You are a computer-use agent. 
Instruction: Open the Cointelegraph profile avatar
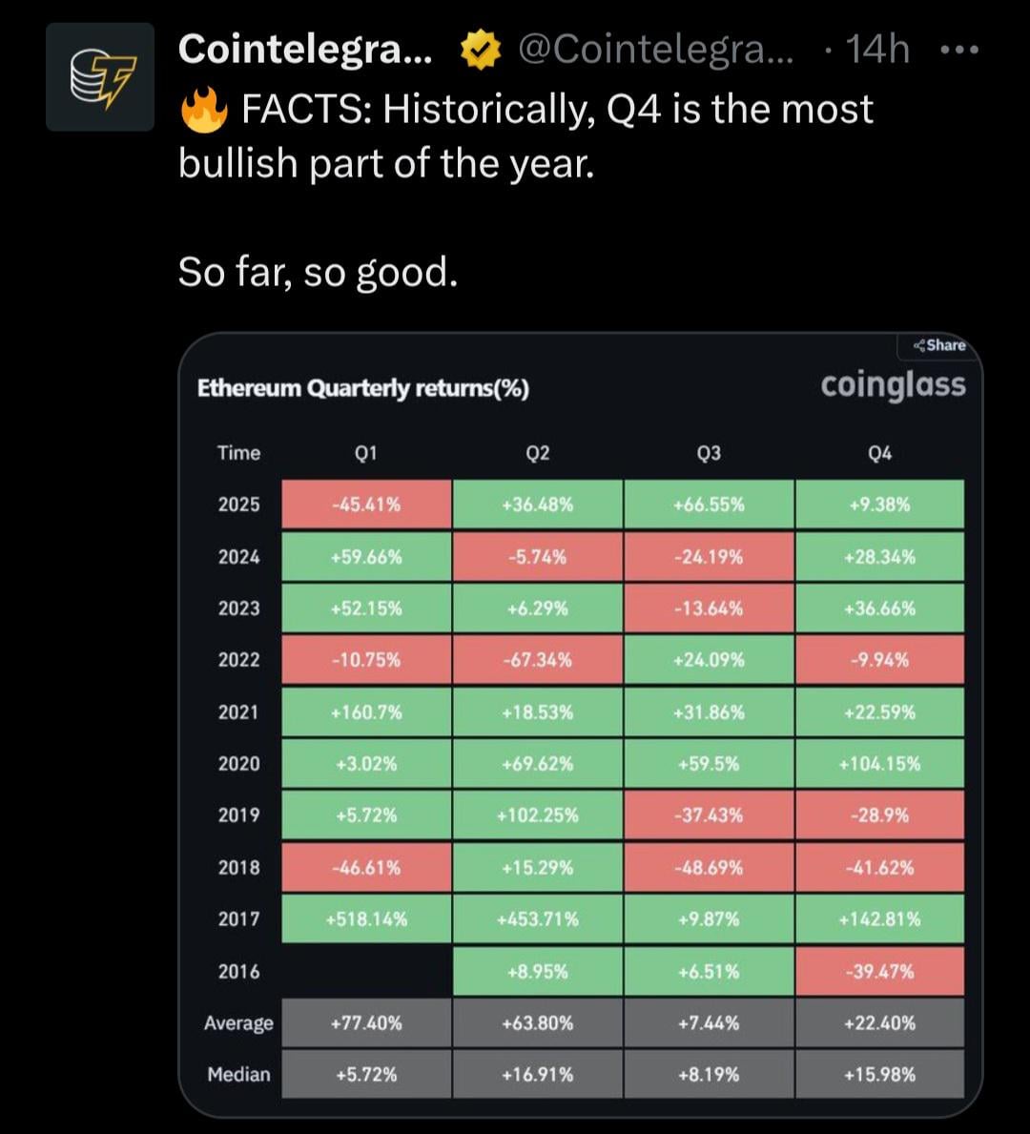click(x=100, y=77)
